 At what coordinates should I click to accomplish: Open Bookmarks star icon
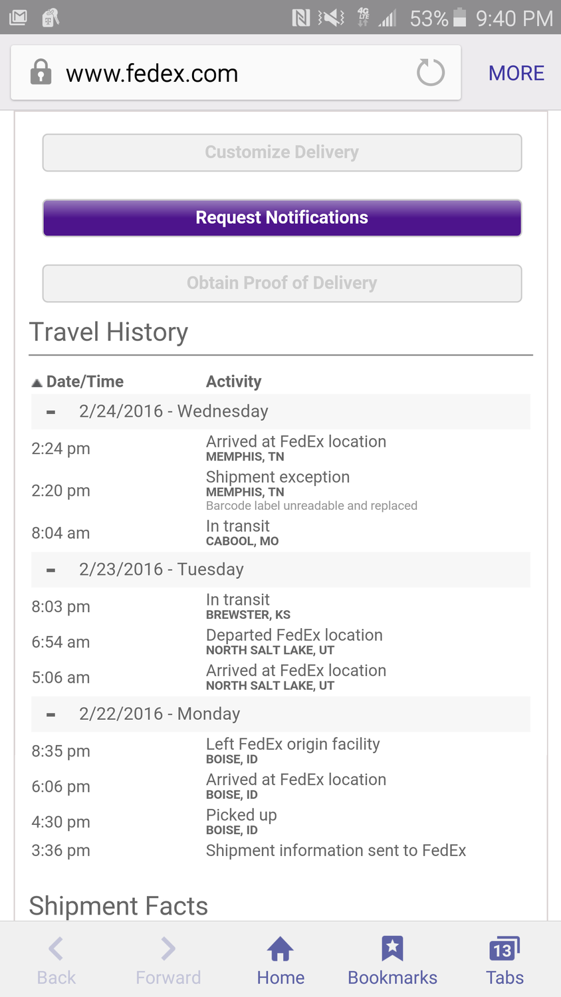(x=392, y=948)
